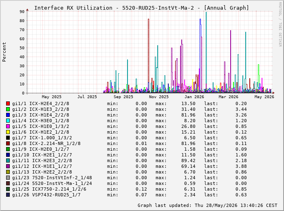Click the gray gi1/23 legend swatch
Screen dimensions: 284x211
tap(8, 178)
